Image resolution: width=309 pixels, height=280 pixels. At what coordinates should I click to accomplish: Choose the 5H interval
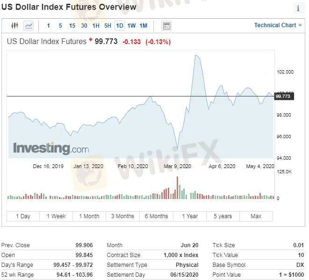tap(108, 26)
